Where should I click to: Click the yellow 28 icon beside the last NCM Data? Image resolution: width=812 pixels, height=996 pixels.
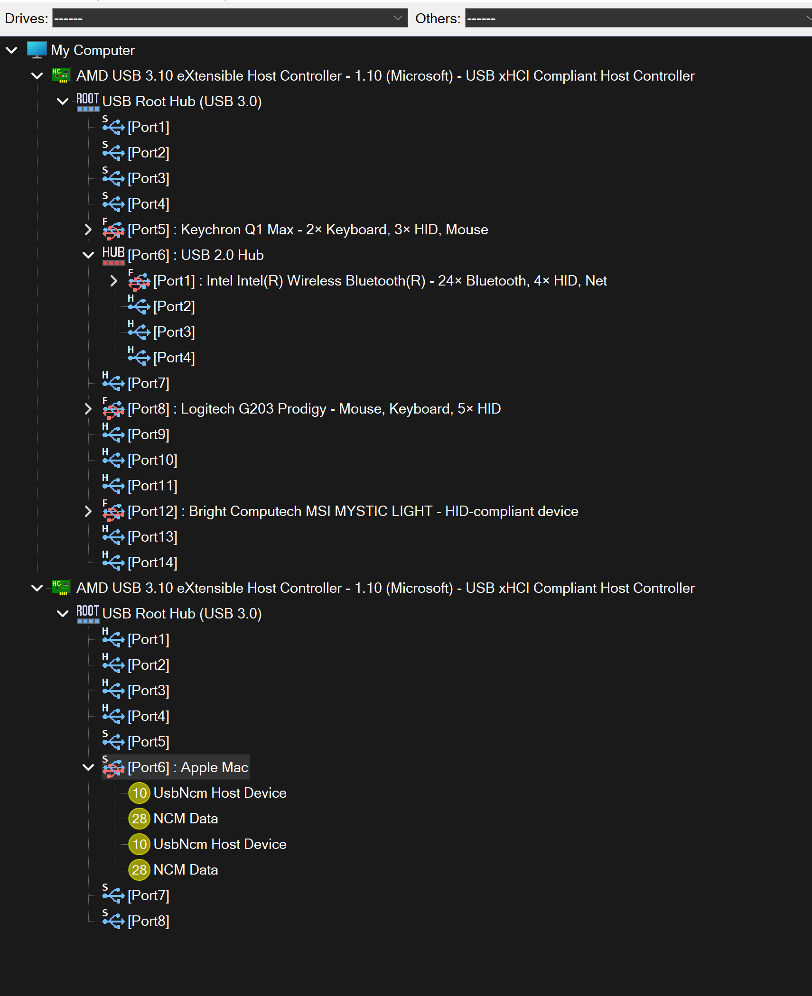(139, 870)
